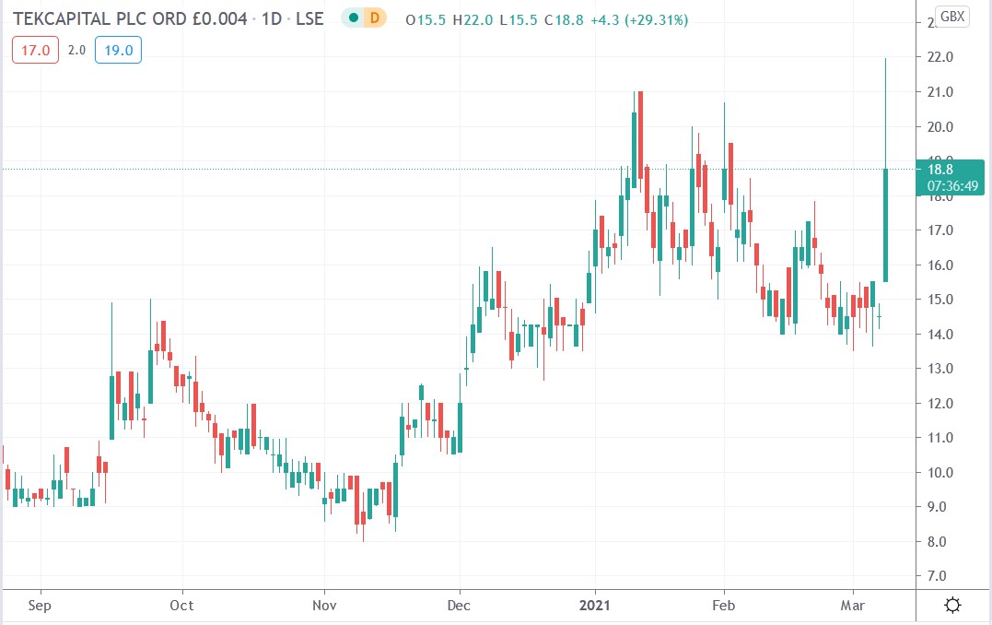Viewport: 992px width, 625px height.
Task: Click the 2021 label on the time axis
Action: point(594,606)
